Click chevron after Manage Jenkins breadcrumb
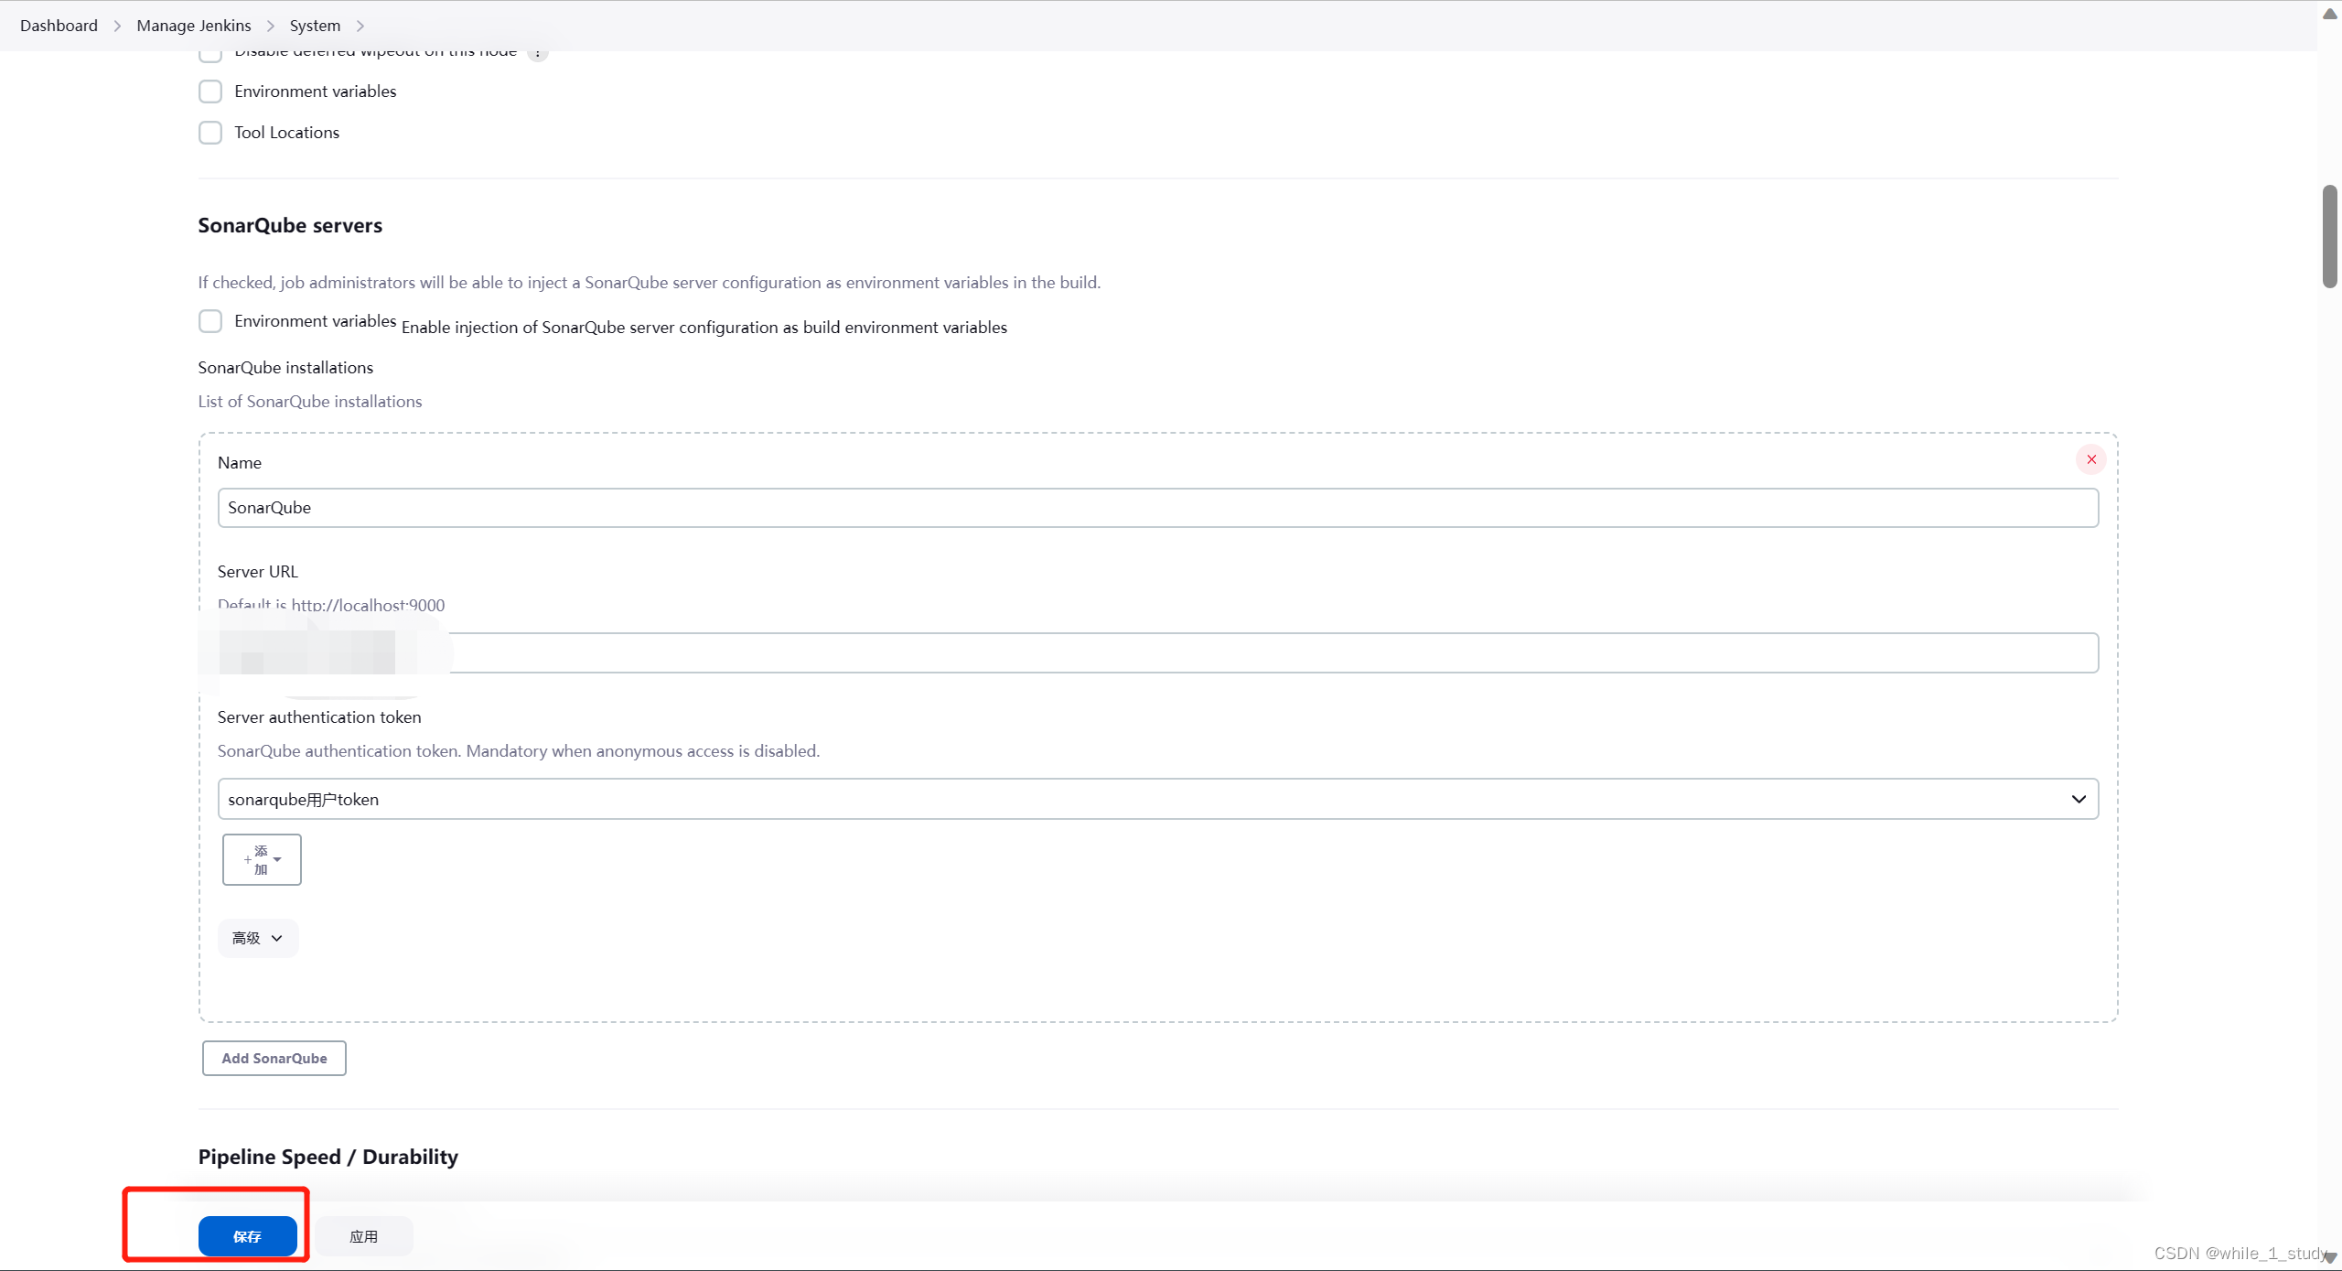 (x=271, y=26)
